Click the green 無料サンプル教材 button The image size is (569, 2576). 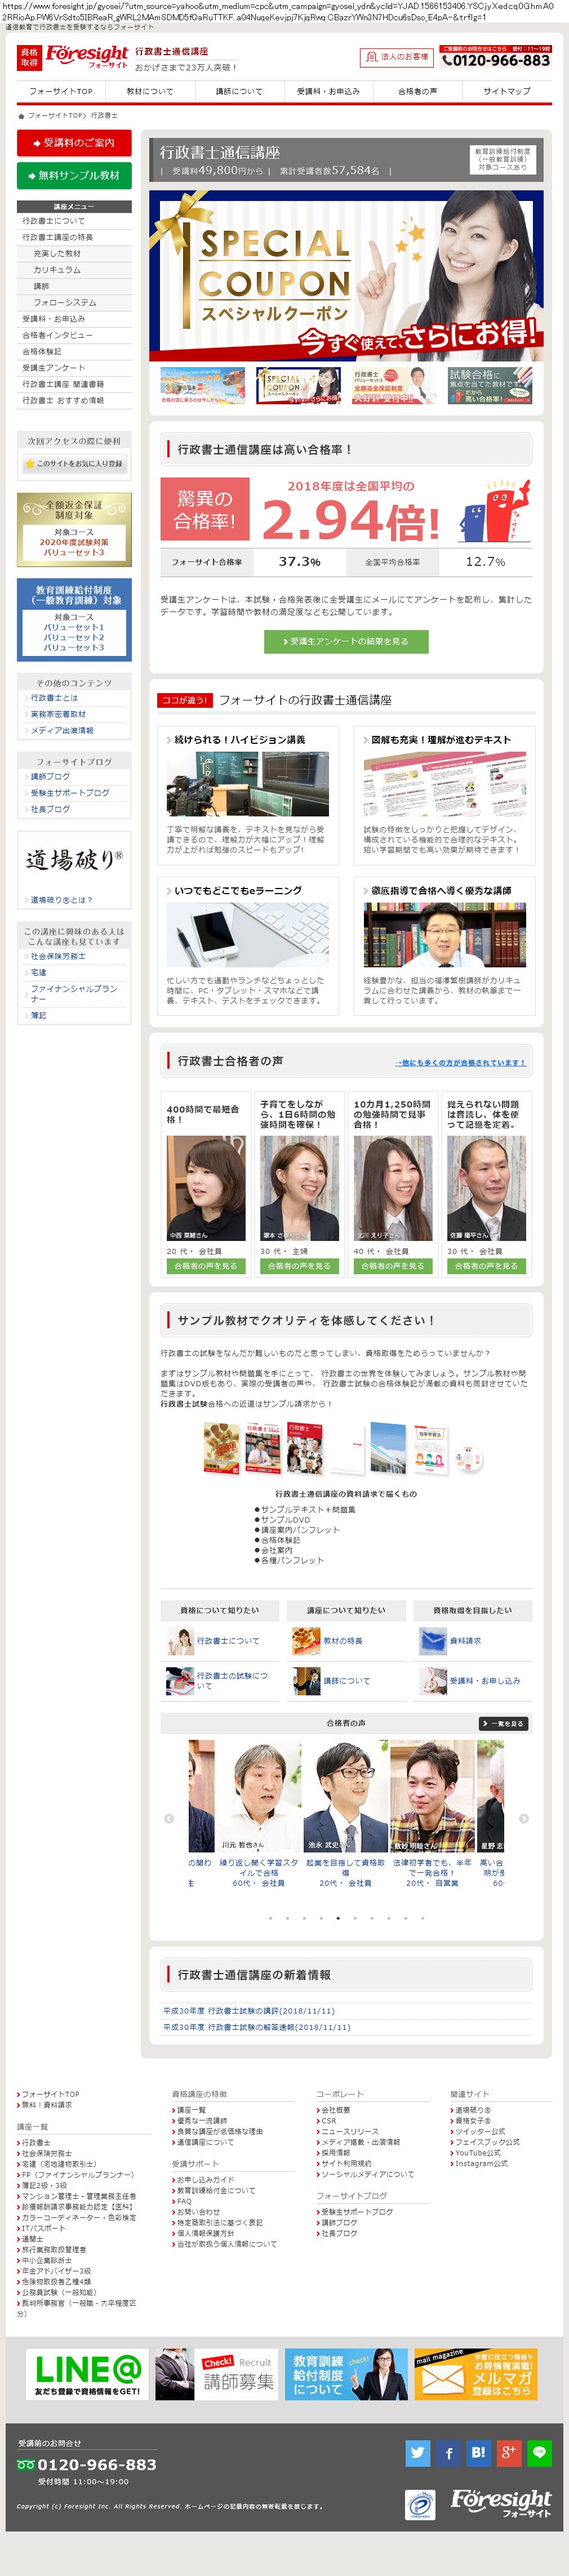pyautogui.click(x=74, y=175)
